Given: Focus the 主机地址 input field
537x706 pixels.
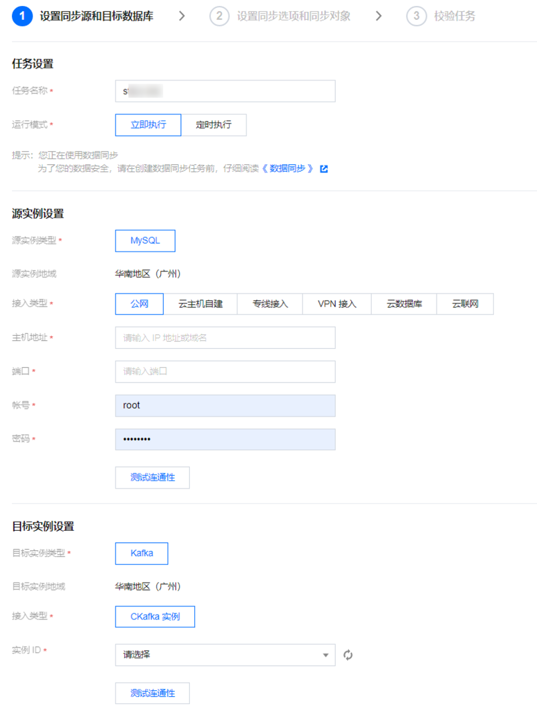Looking at the screenshot, I should click(x=225, y=338).
